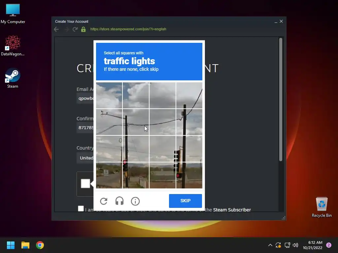Minimize the Create Your Account window
Screen dimensions: 338x253
(276, 21)
